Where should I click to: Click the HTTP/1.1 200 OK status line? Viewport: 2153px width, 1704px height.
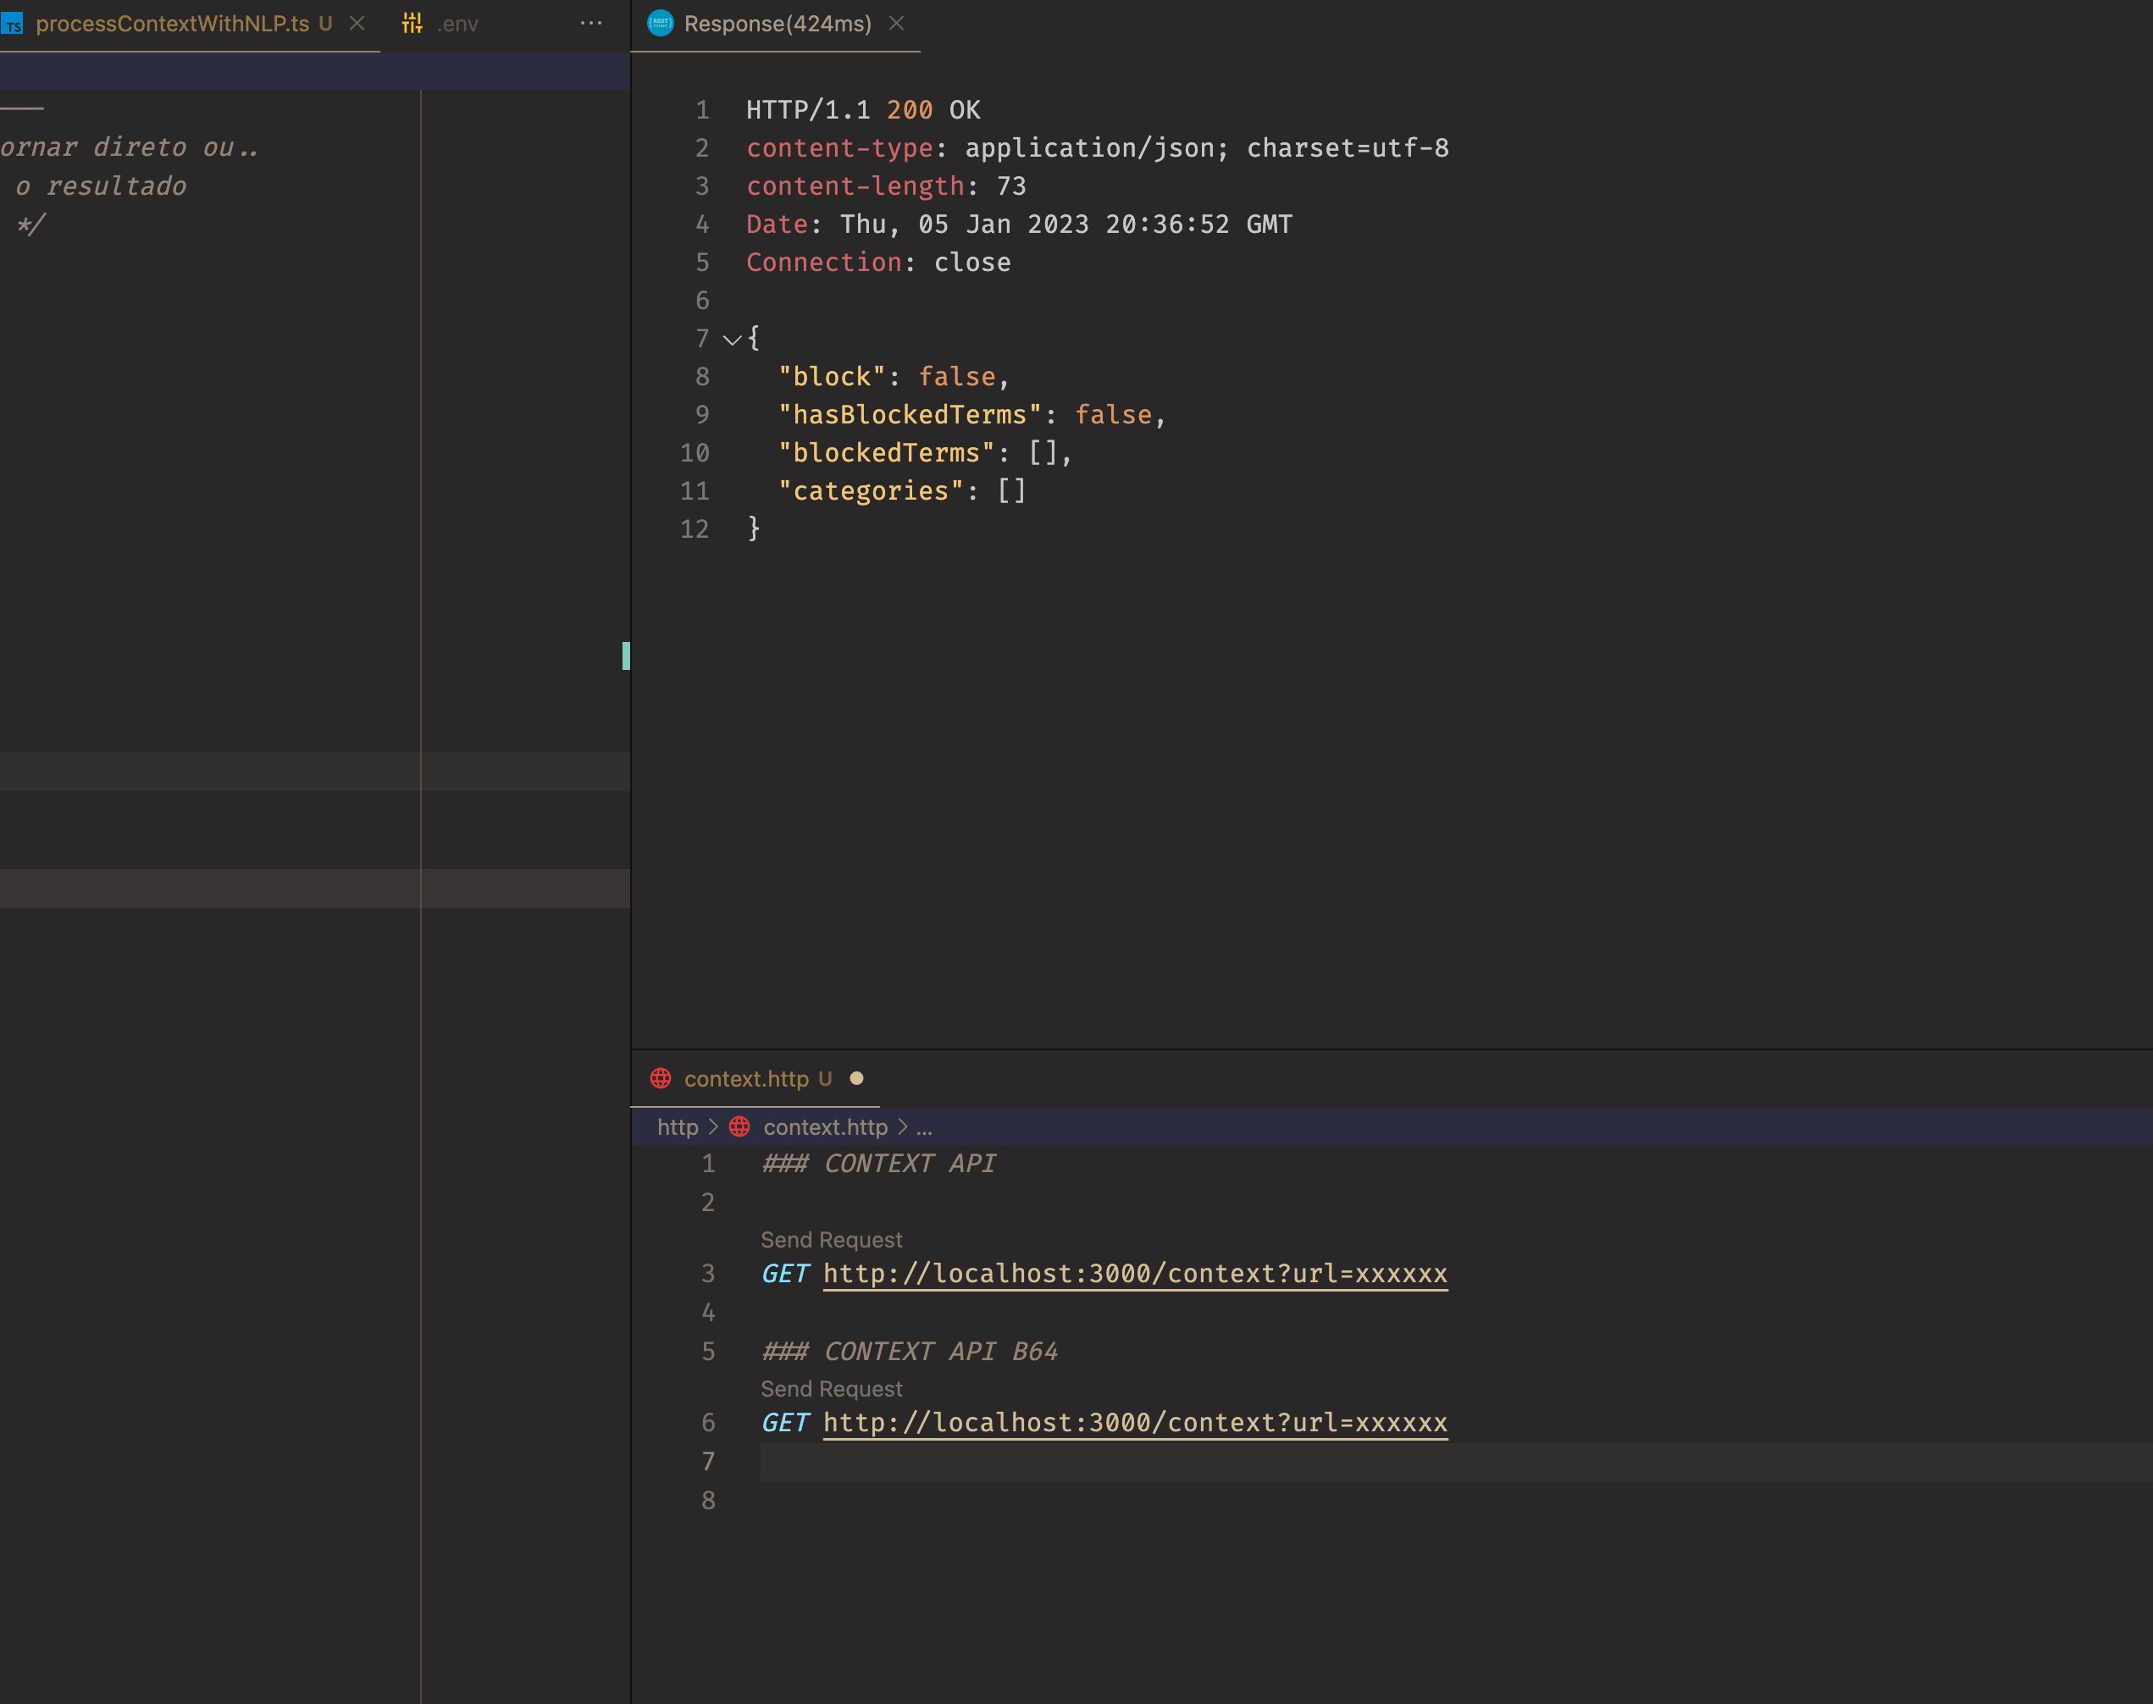coord(863,110)
